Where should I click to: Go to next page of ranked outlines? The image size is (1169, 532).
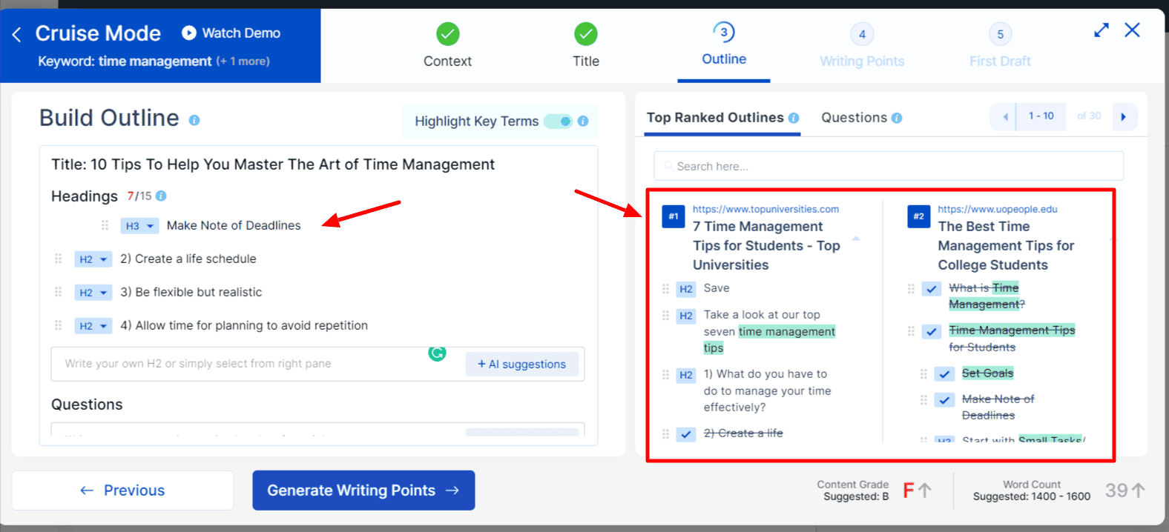[x=1124, y=116]
